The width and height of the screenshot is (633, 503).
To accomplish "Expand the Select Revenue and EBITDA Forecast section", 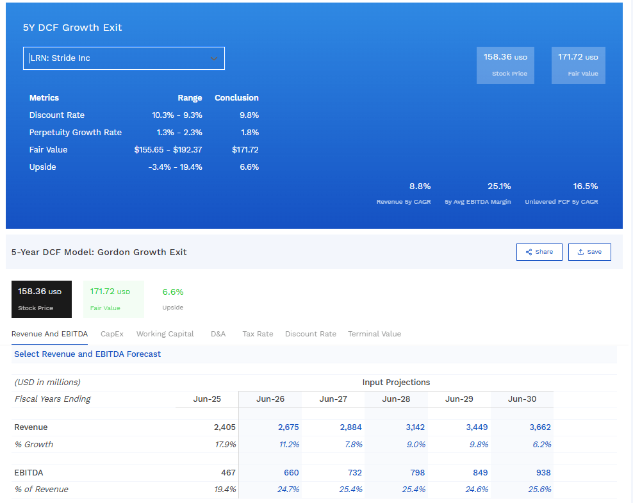I will [x=87, y=354].
